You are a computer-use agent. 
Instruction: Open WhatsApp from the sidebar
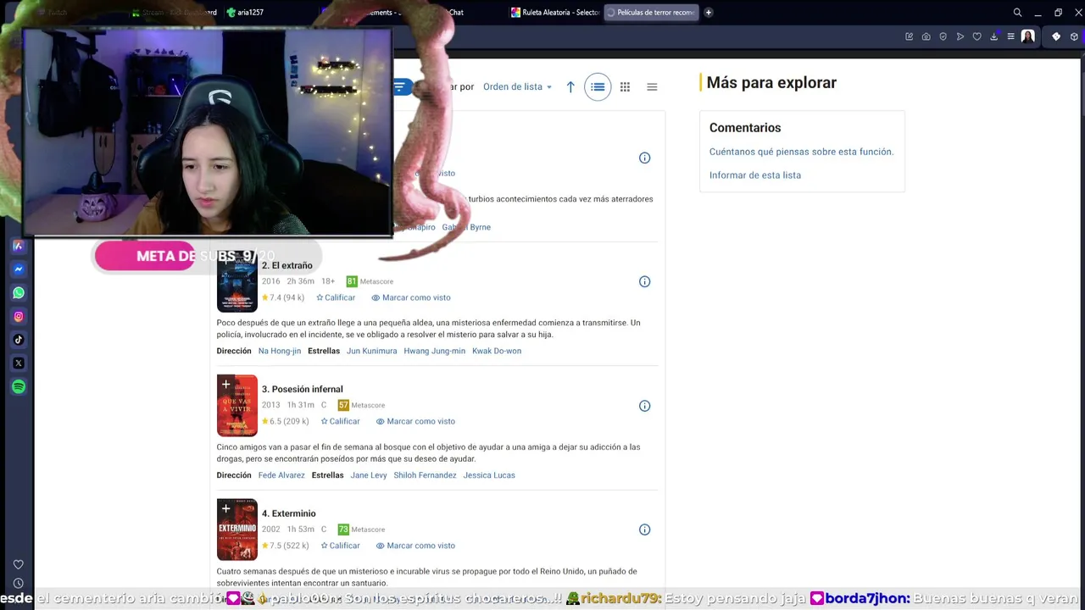pyautogui.click(x=19, y=292)
